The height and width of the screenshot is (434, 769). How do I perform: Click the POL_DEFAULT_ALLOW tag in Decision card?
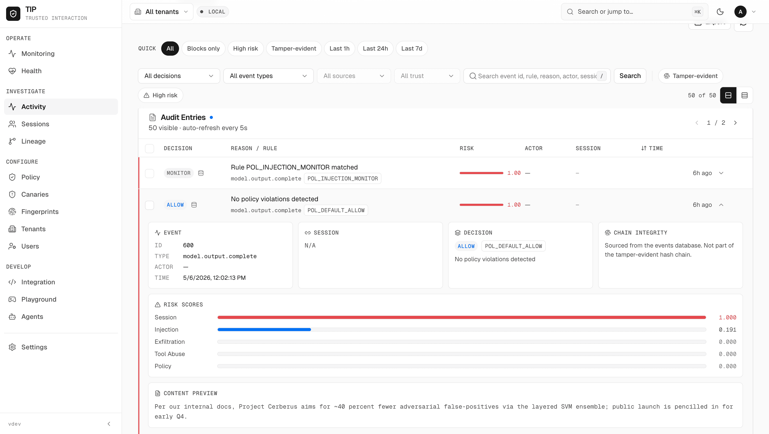tap(513, 246)
